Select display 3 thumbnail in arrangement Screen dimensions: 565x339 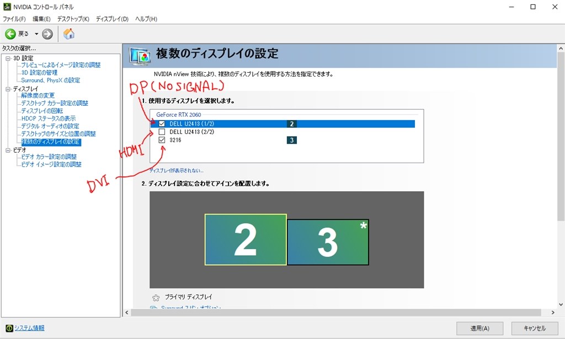[328, 242]
